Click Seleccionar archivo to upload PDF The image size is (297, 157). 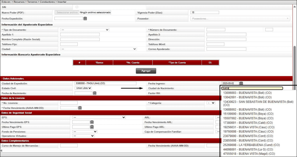tap(67, 12)
